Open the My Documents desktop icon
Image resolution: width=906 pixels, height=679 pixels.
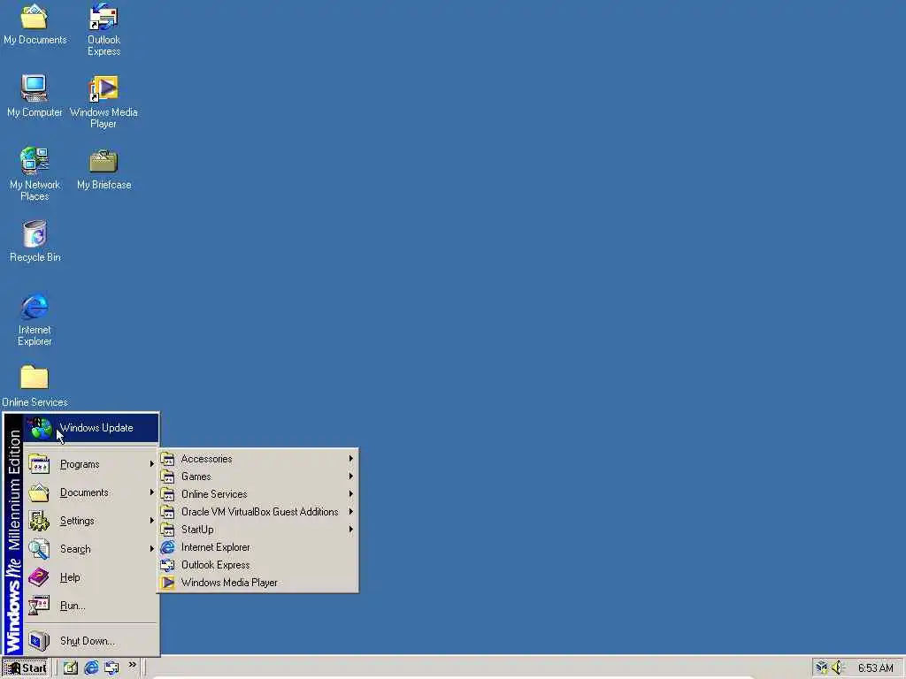35,25
